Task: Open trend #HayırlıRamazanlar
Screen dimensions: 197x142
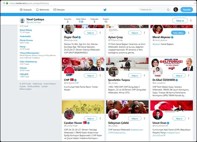Action: tap(29, 53)
